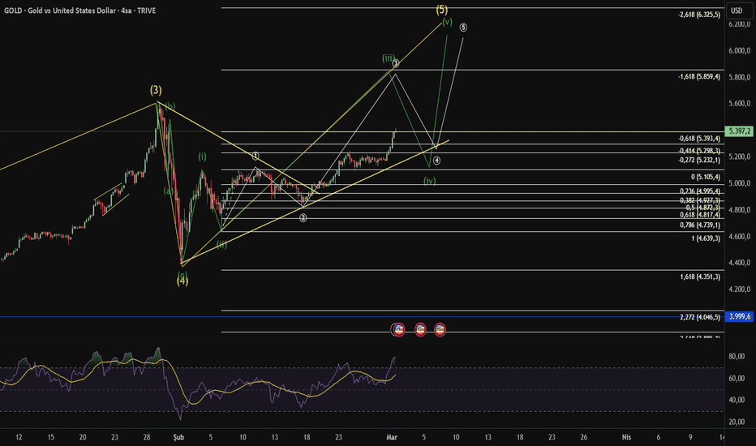The image size is (756, 446).
Task: Select the green corrective label (a)
Action: 168,191
